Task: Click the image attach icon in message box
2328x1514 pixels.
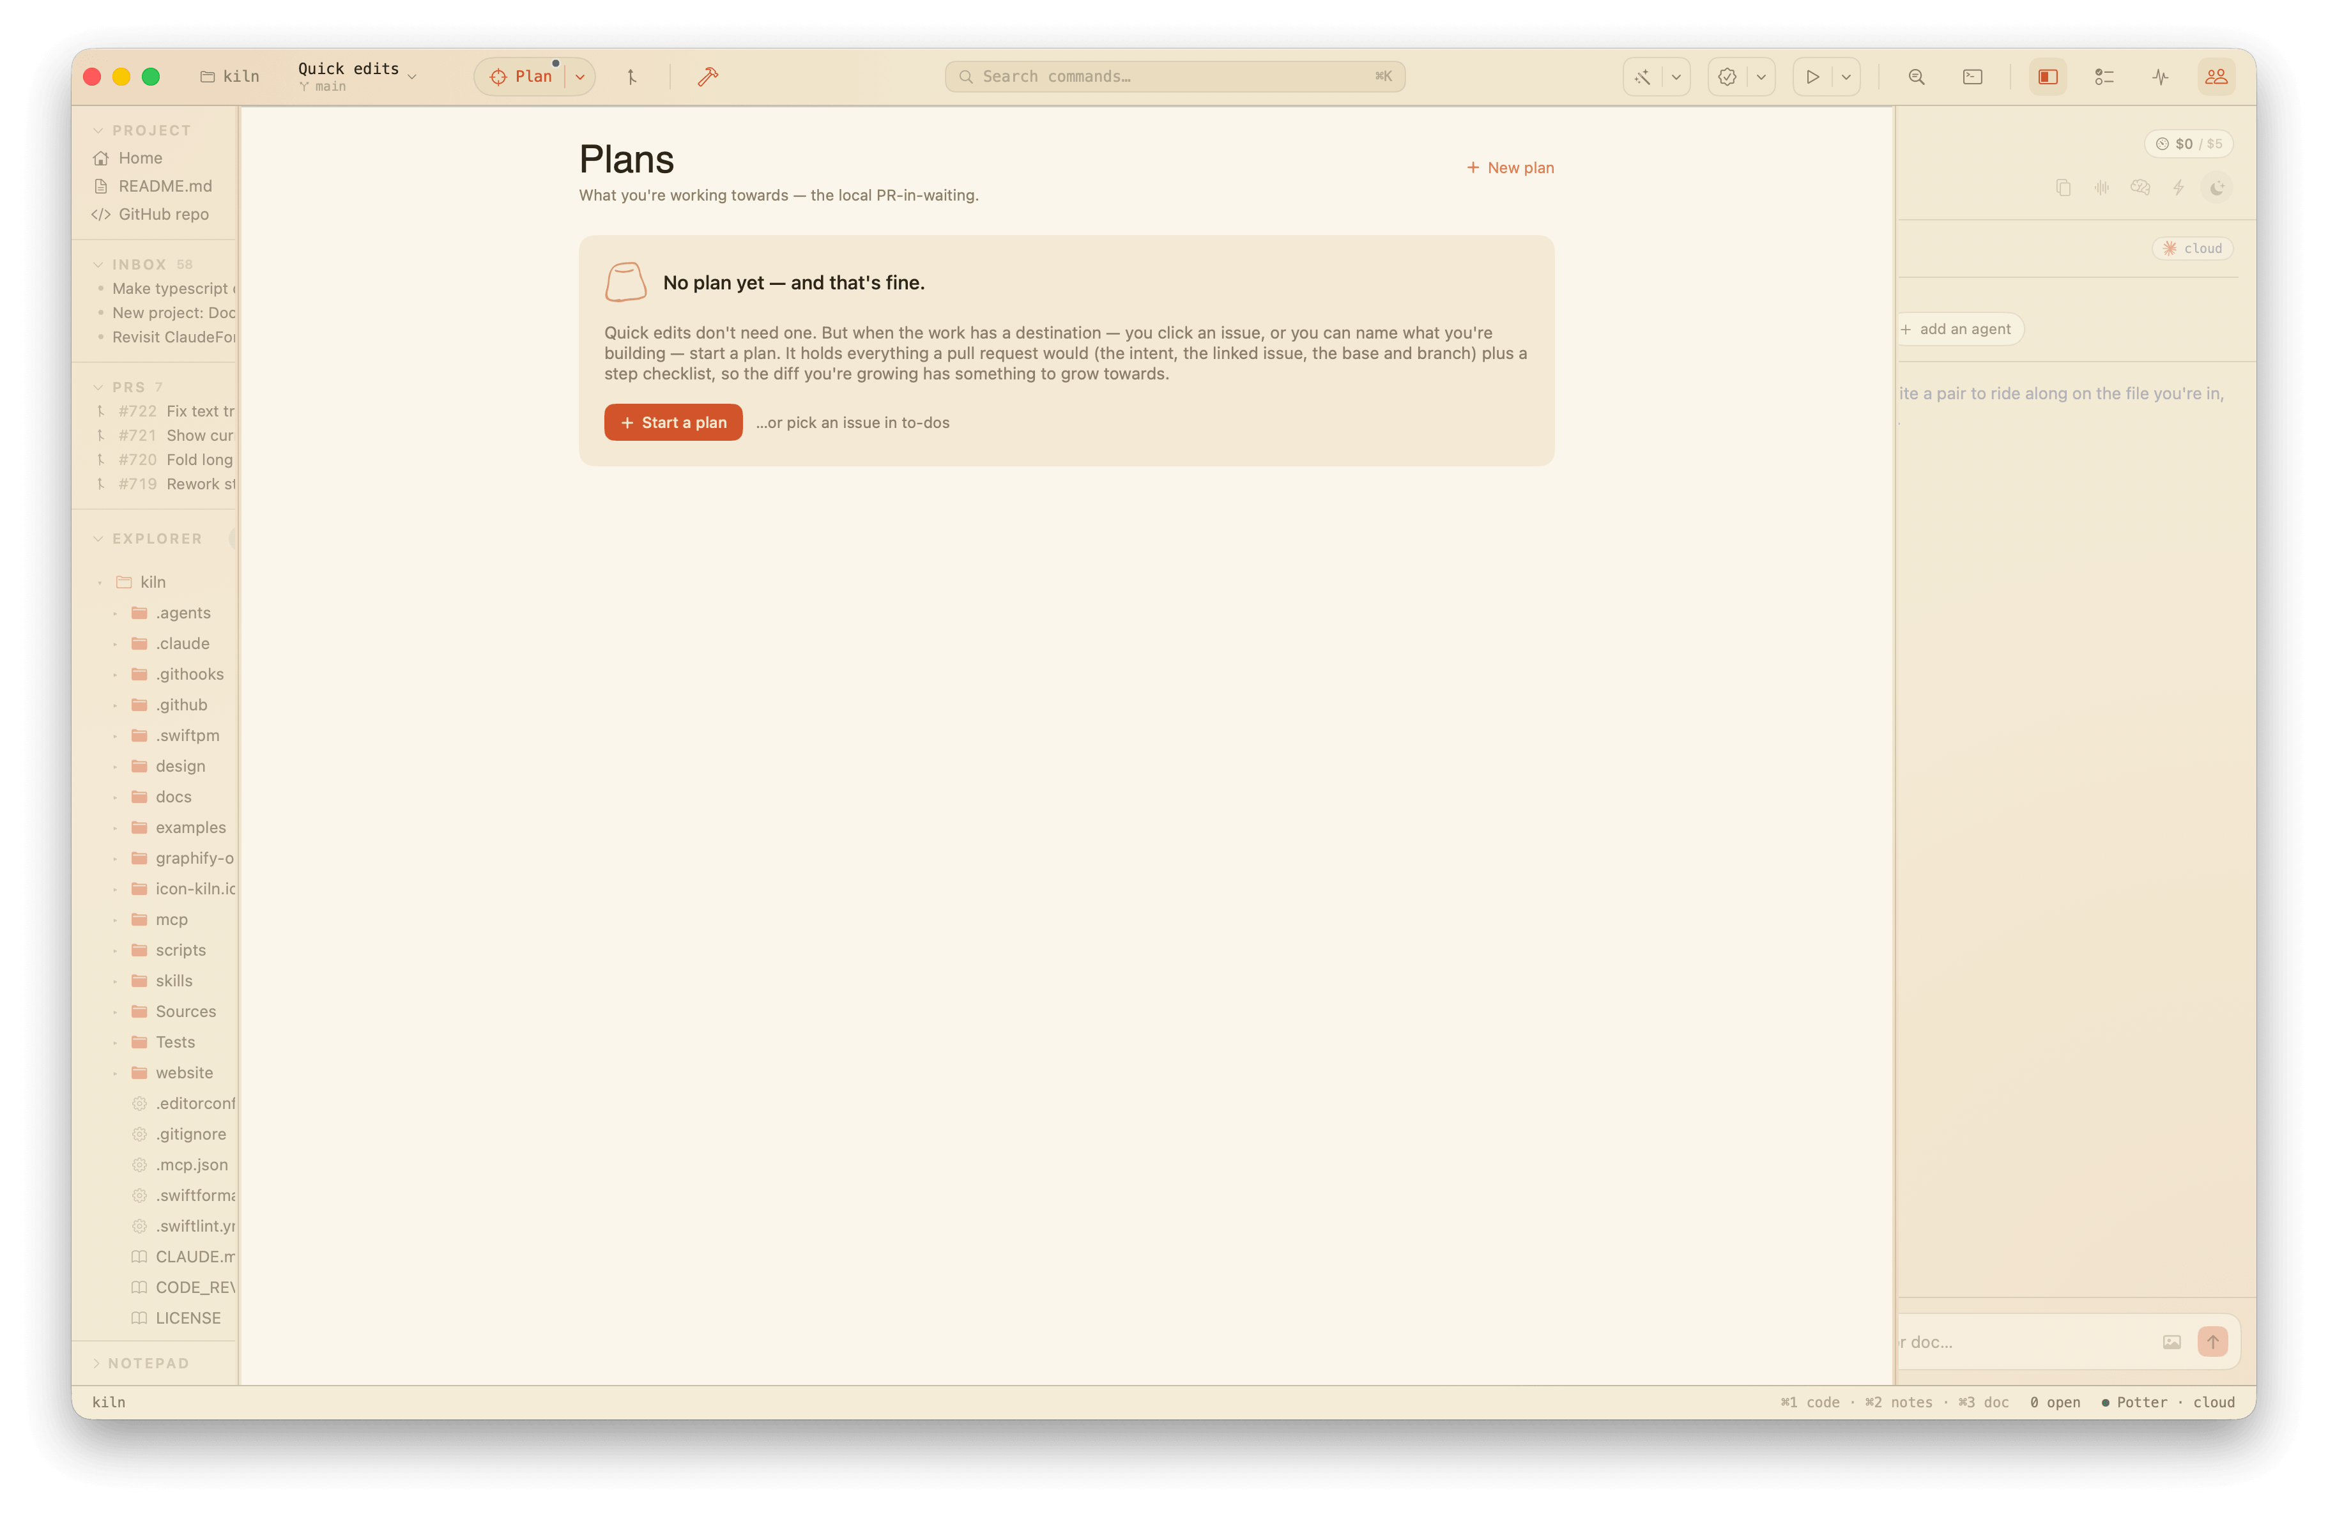Action: pos(2171,1342)
